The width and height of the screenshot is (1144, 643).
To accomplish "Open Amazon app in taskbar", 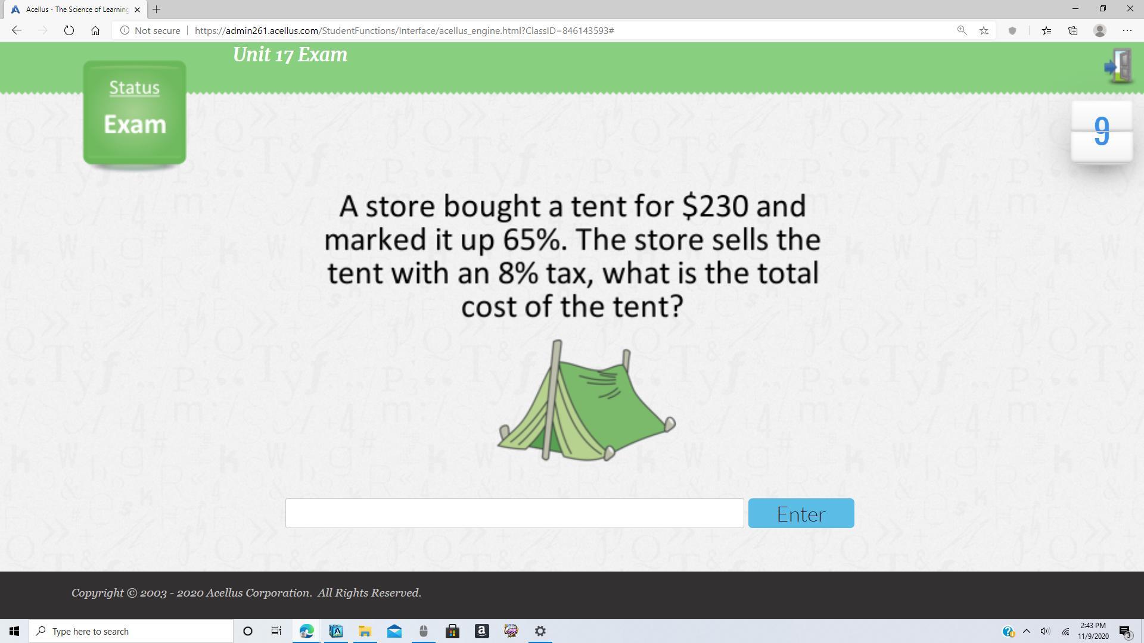I will [x=481, y=631].
